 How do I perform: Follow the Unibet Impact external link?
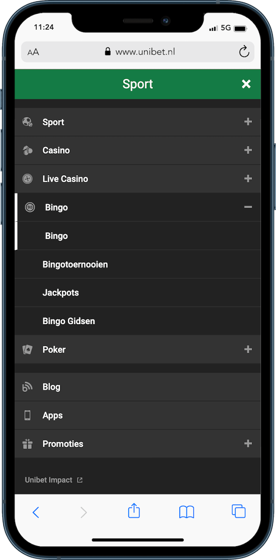(x=53, y=480)
